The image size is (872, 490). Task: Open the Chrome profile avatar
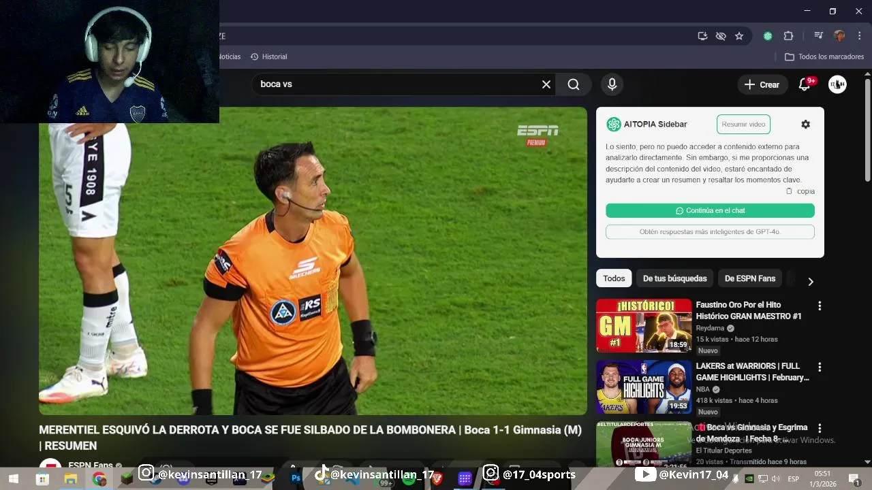point(839,36)
